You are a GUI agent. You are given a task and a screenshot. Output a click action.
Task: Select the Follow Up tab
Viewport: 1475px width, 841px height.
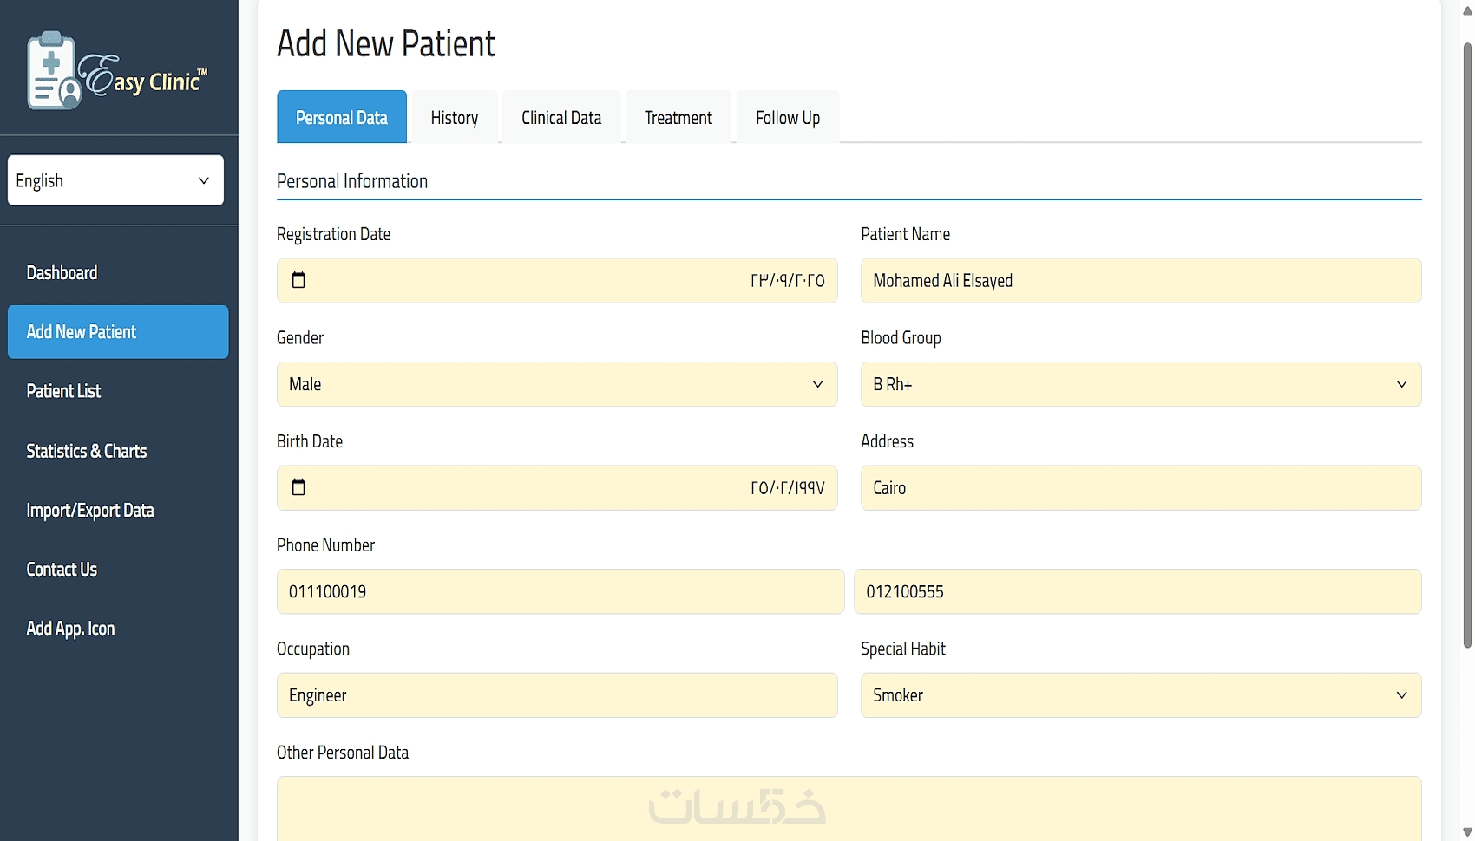pyautogui.click(x=788, y=118)
